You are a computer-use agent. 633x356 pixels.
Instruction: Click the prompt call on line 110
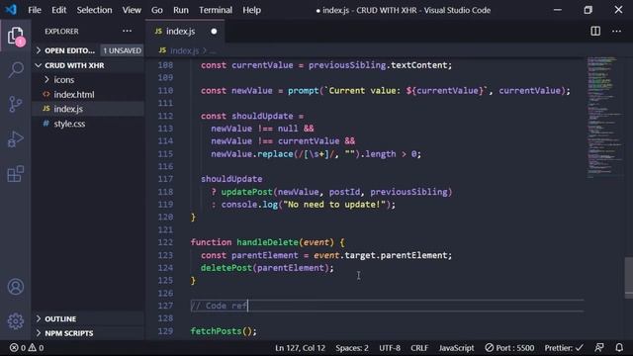(304, 90)
